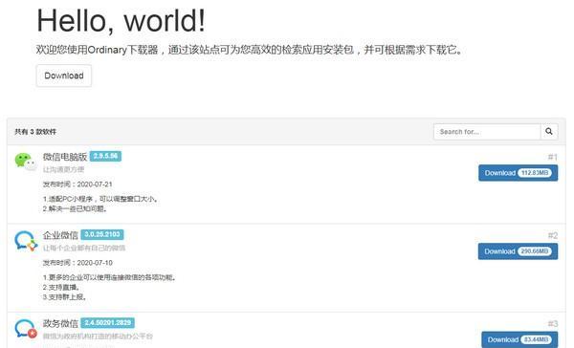Click the 3.支持群上报 changelog line

(64, 297)
